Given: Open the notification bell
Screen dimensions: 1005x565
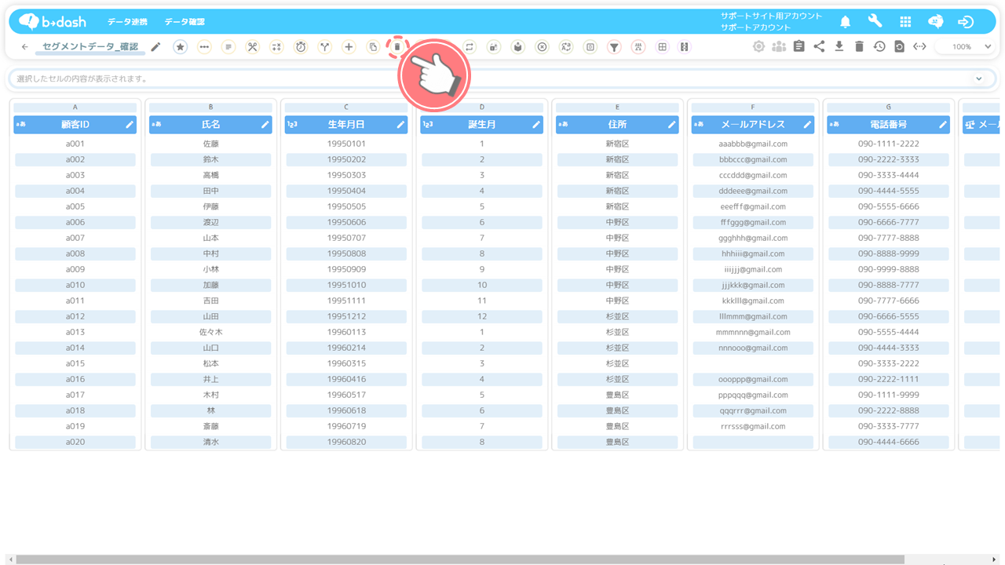Looking at the screenshot, I should point(846,22).
